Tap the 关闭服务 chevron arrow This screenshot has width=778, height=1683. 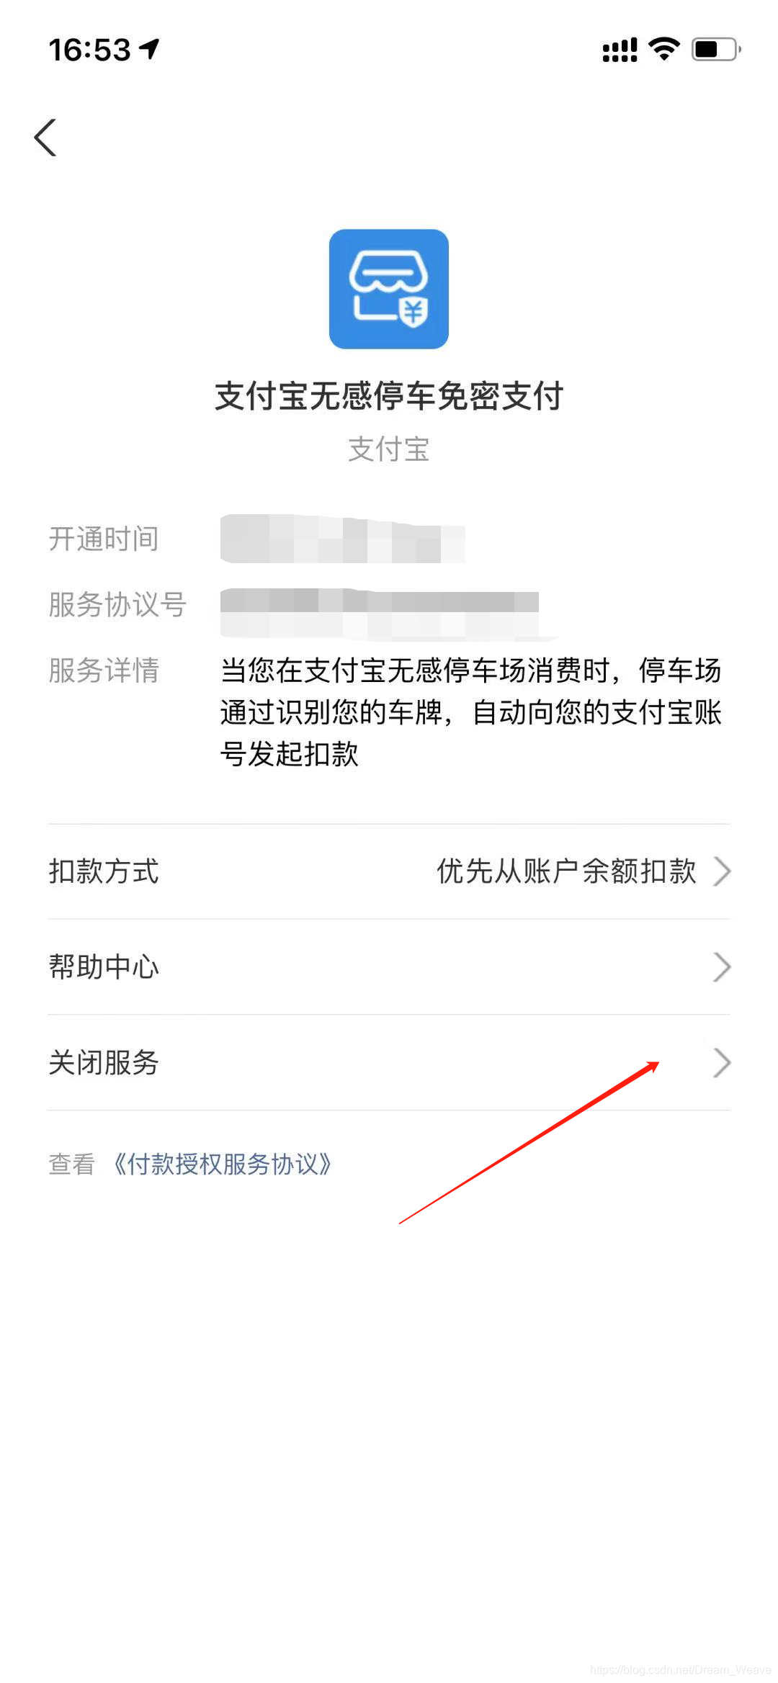coord(722,1063)
